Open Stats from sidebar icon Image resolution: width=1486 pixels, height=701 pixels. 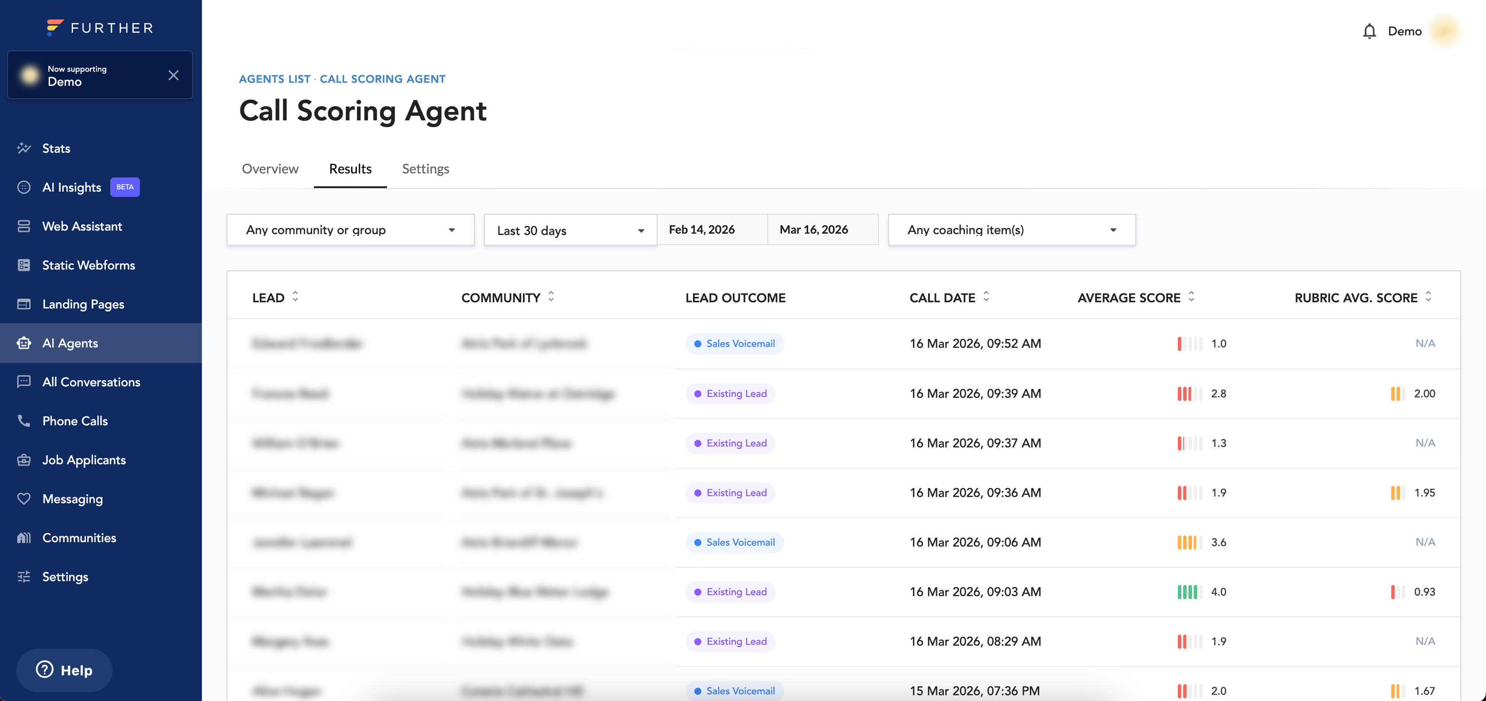click(x=23, y=148)
